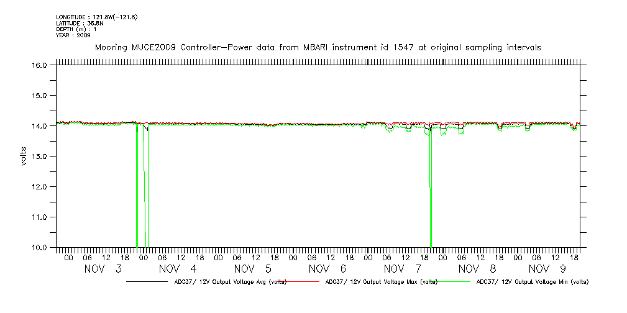Select the NOV 5 date label
This screenshot has width=627, height=313.
[x=253, y=269]
